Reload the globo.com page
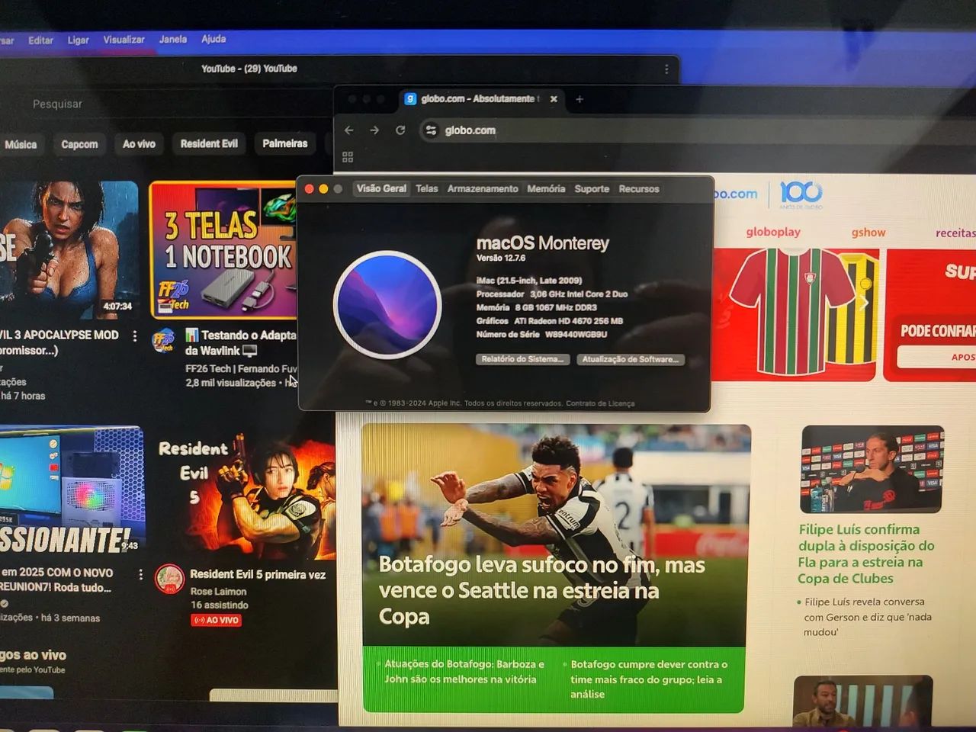Viewport: 976px width, 732px height. (400, 130)
